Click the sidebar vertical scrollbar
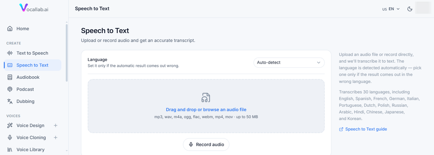The width and height of the screenshot is (434, 155). coord(67,53)
